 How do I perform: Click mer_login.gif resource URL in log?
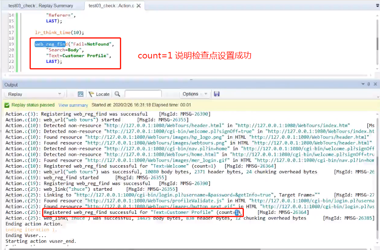(x=157, y=160)
